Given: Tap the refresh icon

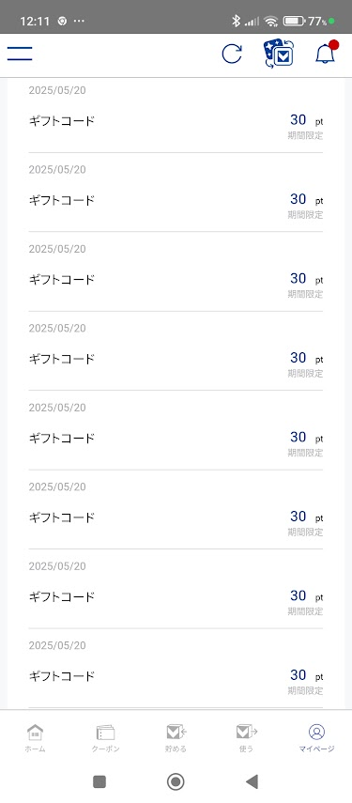Looking at the screenshot, I should pos(232,54).
